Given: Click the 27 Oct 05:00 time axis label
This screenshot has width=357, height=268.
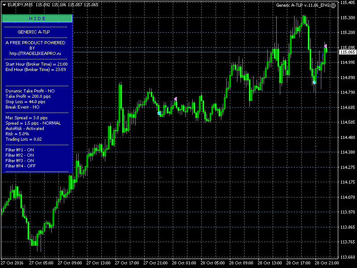Looking at the screenshot, I should (41, 263).
